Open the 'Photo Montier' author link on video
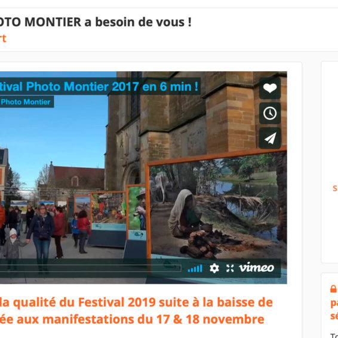Image resolution: width=338 pixels, height=338 pixels. tap(26, 102)
